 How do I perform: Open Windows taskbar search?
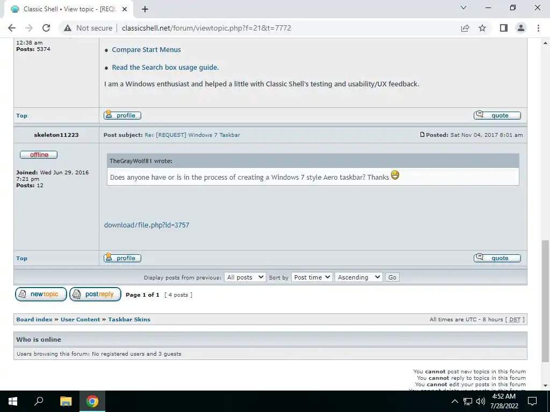point(39,401)
